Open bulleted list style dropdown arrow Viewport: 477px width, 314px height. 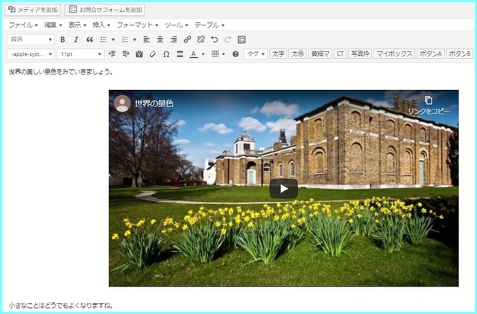pyautogui.click(x=113, y=39)
